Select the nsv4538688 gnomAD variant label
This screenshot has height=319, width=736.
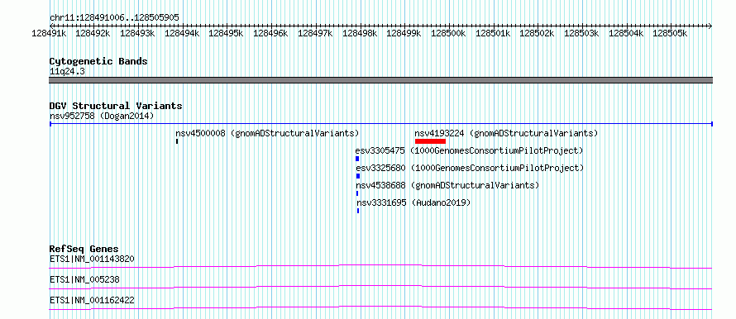[x=447, y=185]
